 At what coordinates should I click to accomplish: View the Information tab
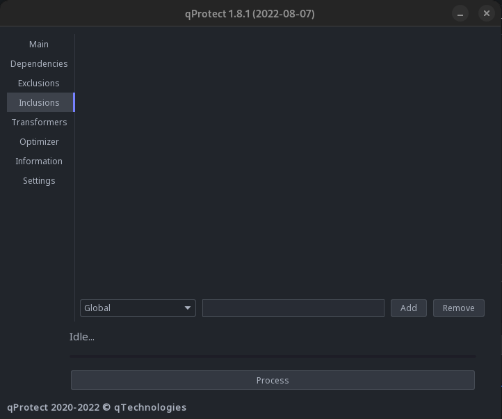click(x=39, y=161)
